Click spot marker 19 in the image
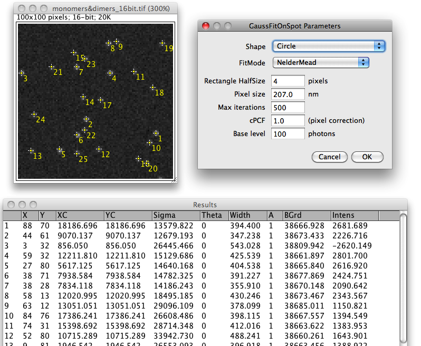 [x=162, y=43]
